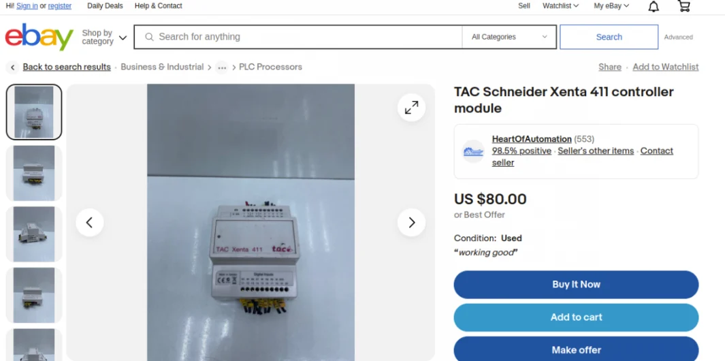Open Help & Contact page
725x361 pixels.
click(158, 6)
